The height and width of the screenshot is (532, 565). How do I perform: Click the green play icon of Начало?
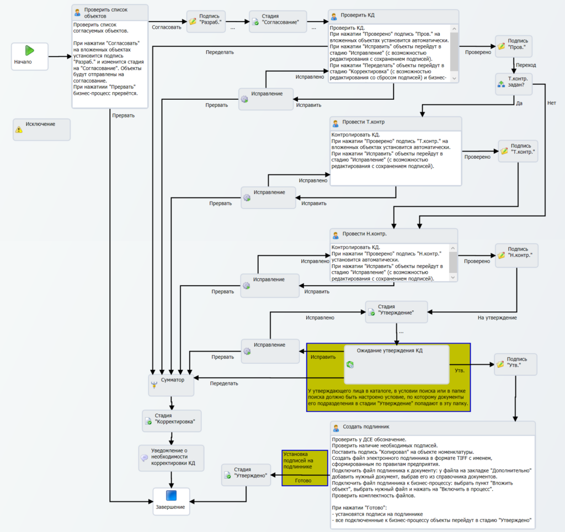[x=30, y=51]
